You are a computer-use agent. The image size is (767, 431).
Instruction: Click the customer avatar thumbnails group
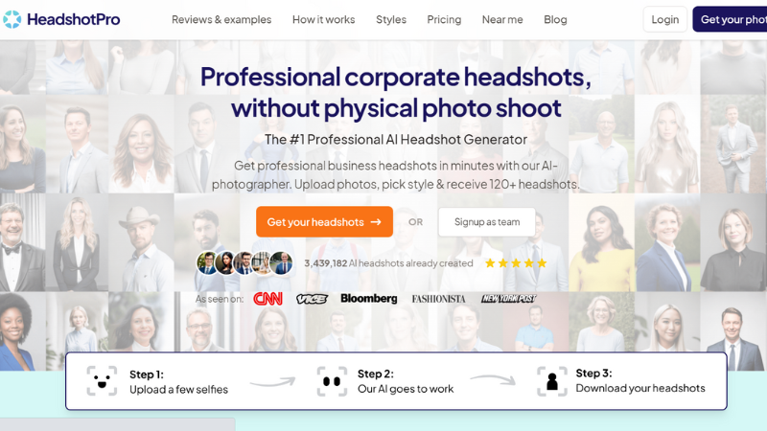244,262
